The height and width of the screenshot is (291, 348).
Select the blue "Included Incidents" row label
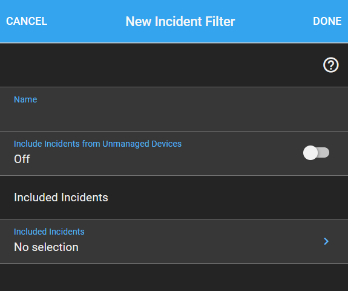click(49, 232)
